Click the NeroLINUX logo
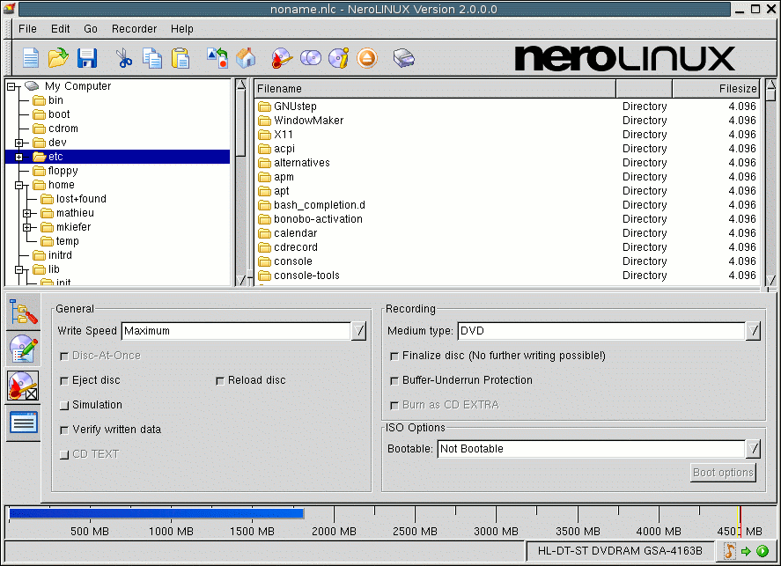 624,58
